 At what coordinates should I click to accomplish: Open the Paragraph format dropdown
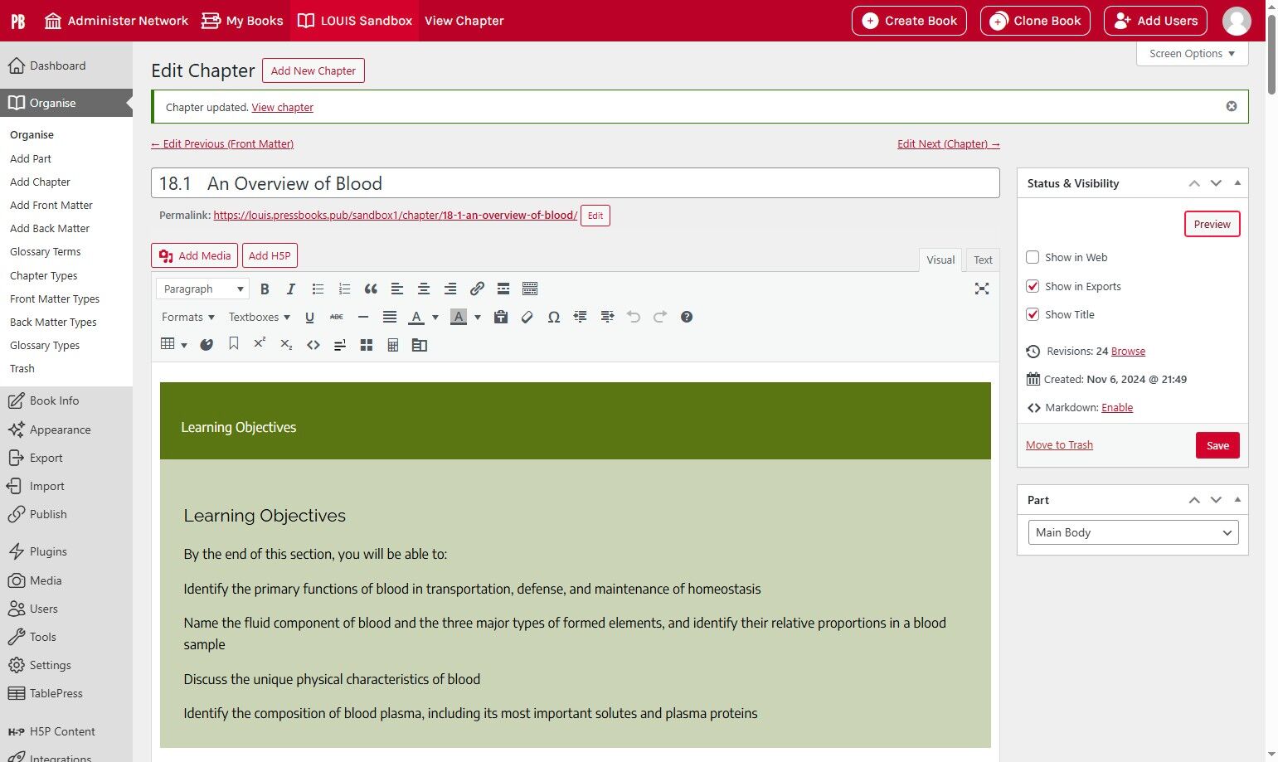(x=202, y=289)
